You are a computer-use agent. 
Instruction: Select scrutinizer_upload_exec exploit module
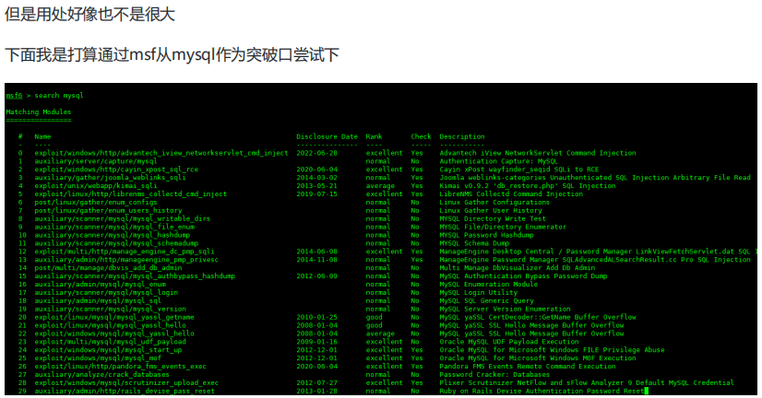click(x=126, y=383)
